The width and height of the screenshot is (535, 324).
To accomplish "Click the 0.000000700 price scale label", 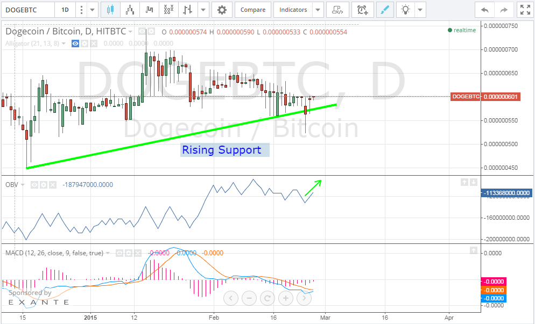I will tap(501, 50).
